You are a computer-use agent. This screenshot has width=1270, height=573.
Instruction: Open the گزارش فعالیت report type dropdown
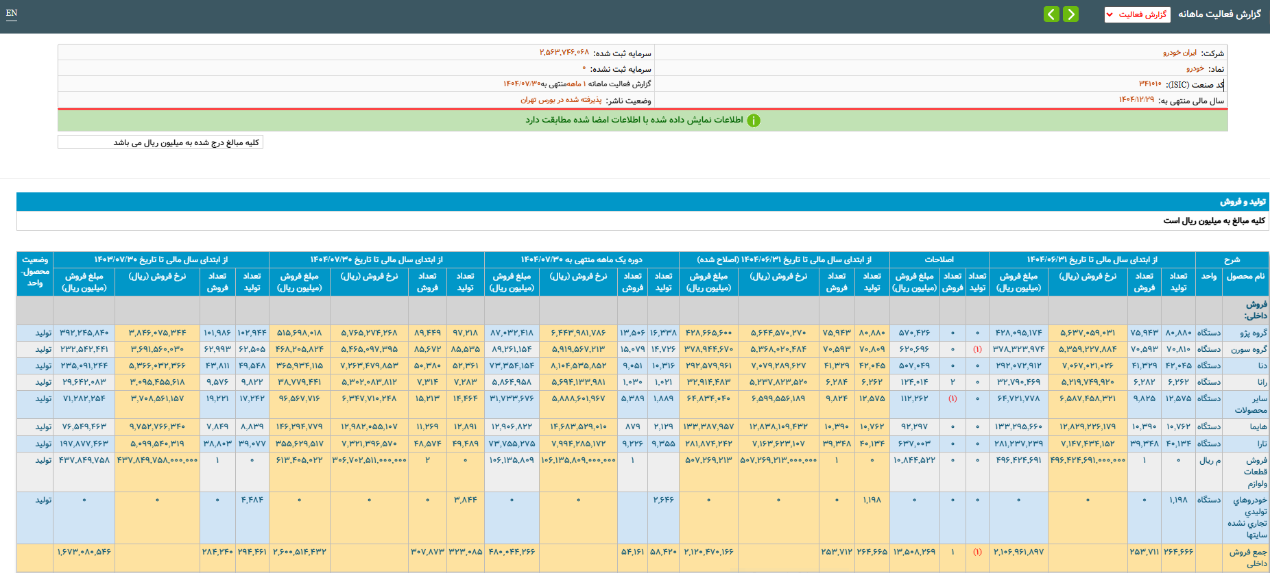(x=1137, y=14)
